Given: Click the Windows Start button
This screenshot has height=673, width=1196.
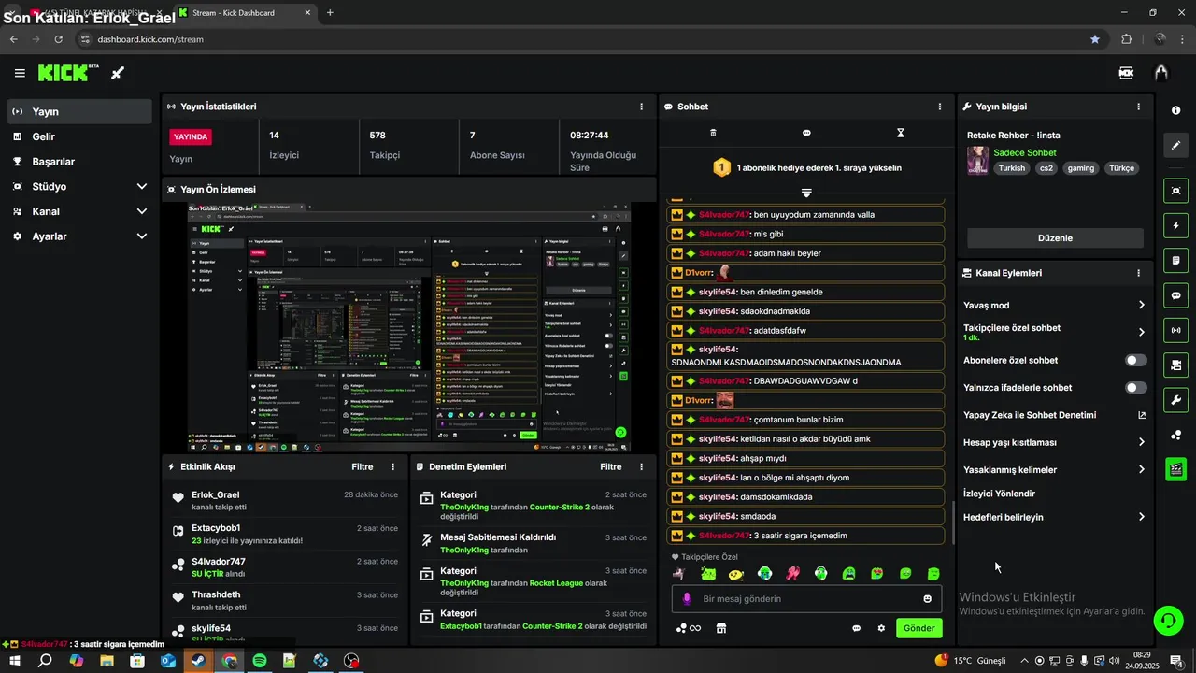Looking at the screenshot, I should [15, 661].
